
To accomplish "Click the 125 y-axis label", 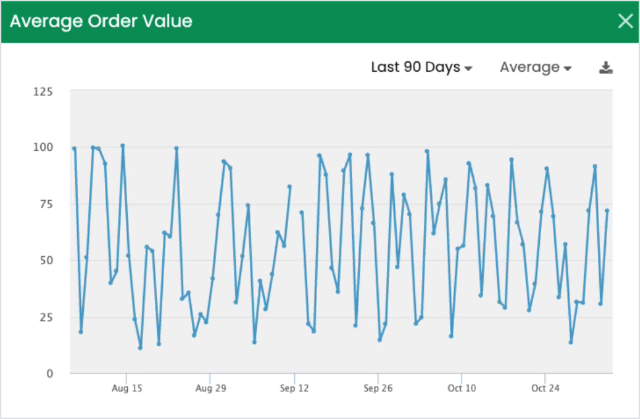I will click(x=42, y=91).
